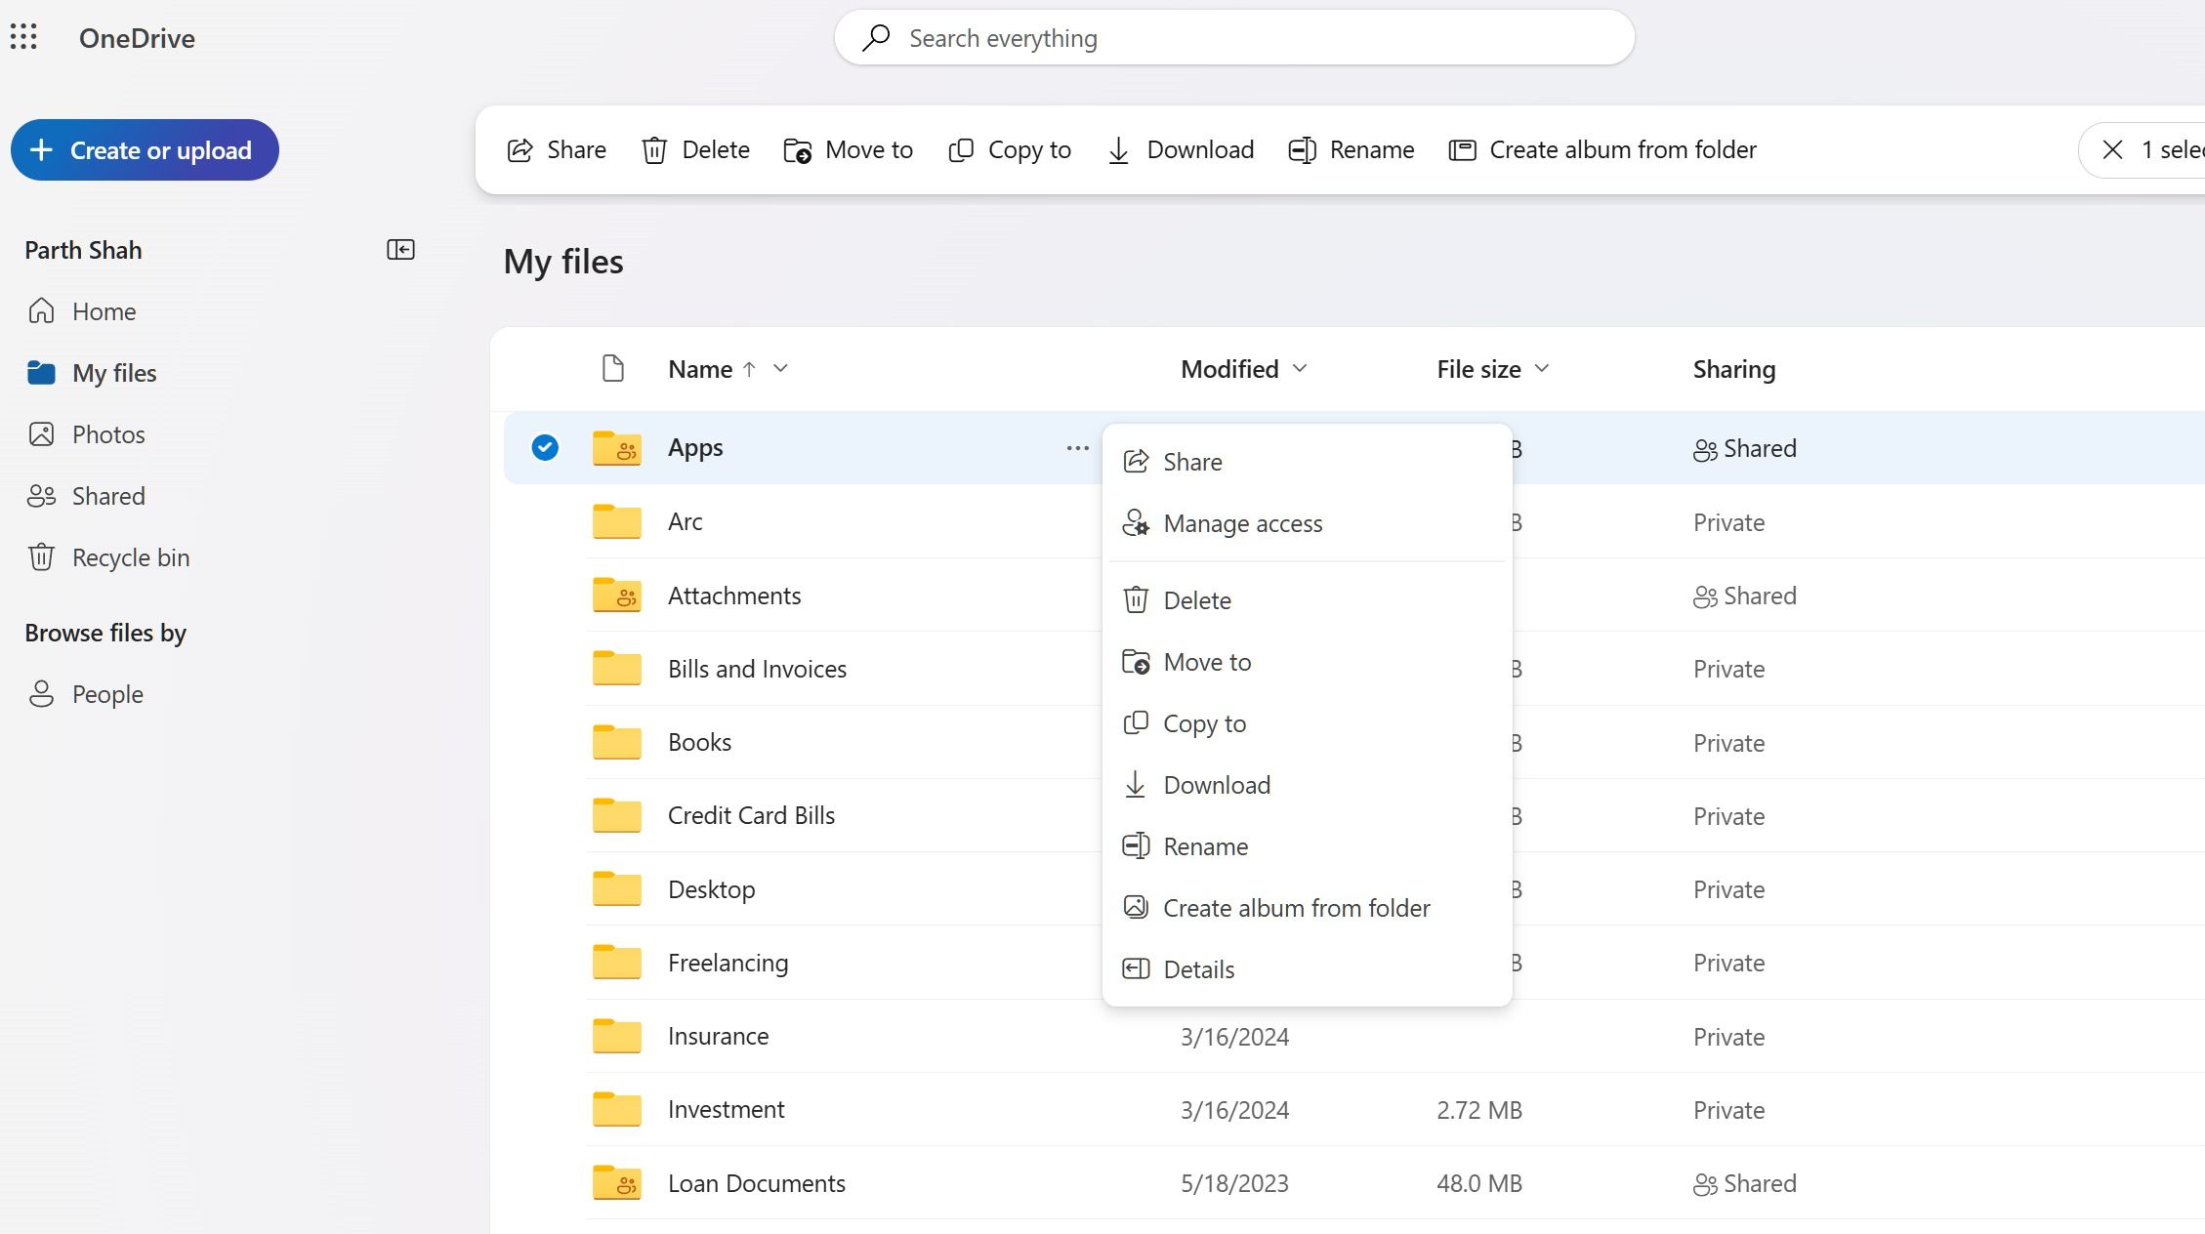Screen dimensions: 2205x1234
Task: Toggle the sidebar collapse button
Action: (403, 250)
